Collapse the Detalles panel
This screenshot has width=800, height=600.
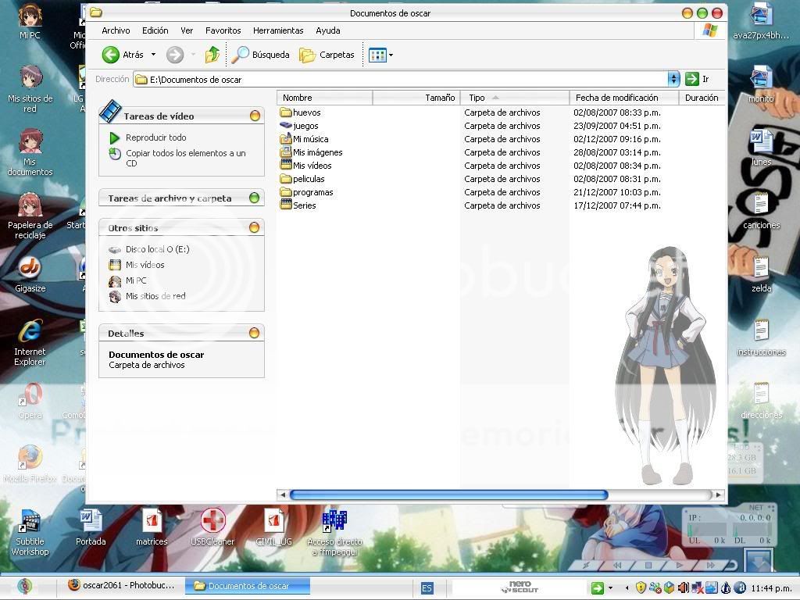(254, 334)
